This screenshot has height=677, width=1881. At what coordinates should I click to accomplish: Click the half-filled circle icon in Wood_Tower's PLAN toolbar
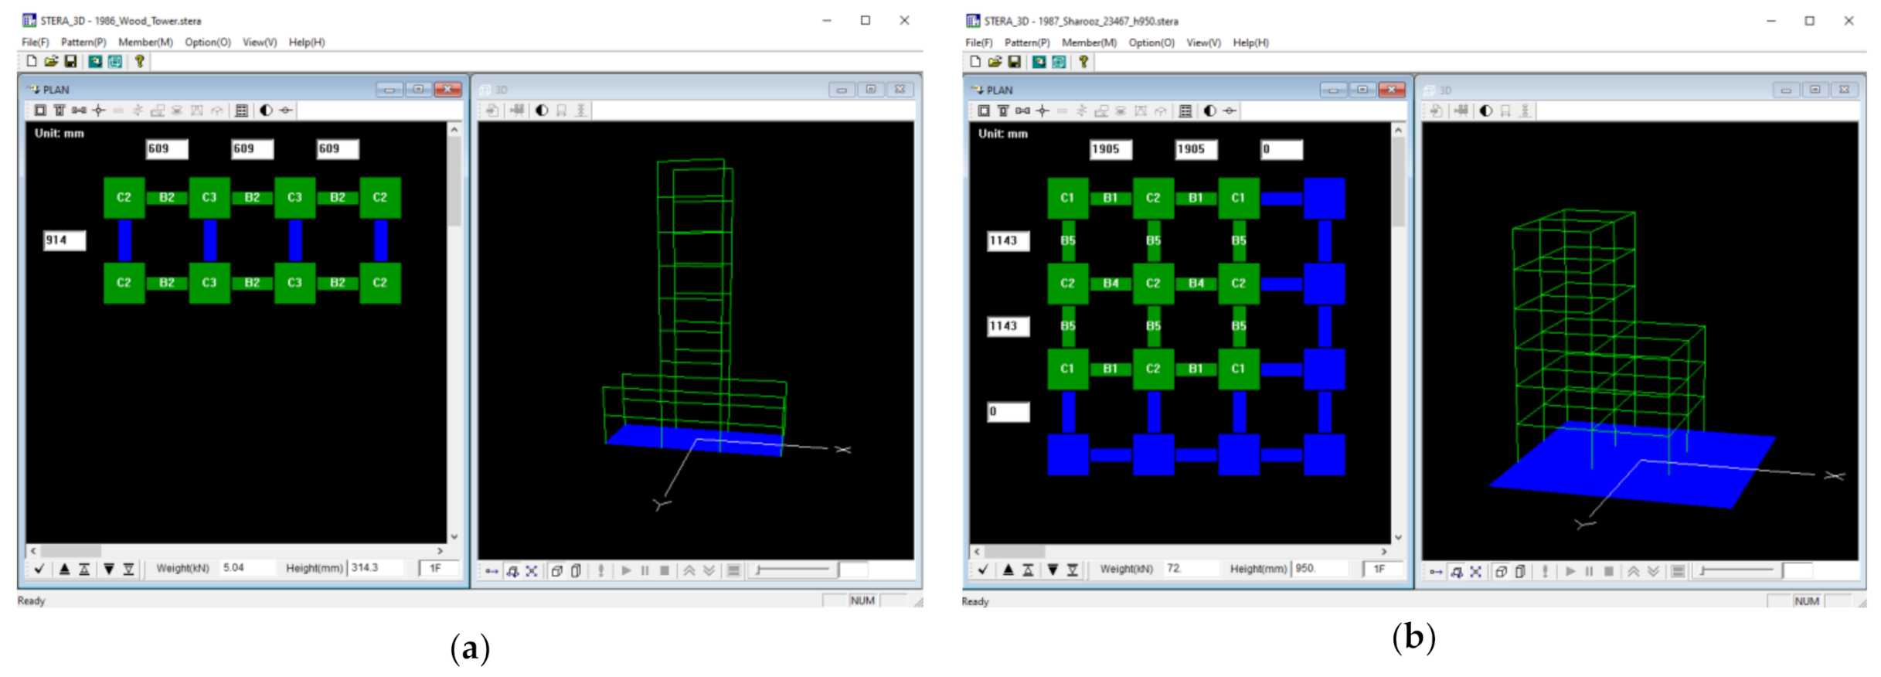(266, 111)
